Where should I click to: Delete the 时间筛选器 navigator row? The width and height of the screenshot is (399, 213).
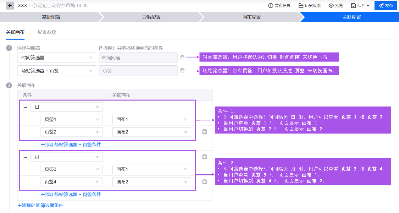click(x=182, y=57)
